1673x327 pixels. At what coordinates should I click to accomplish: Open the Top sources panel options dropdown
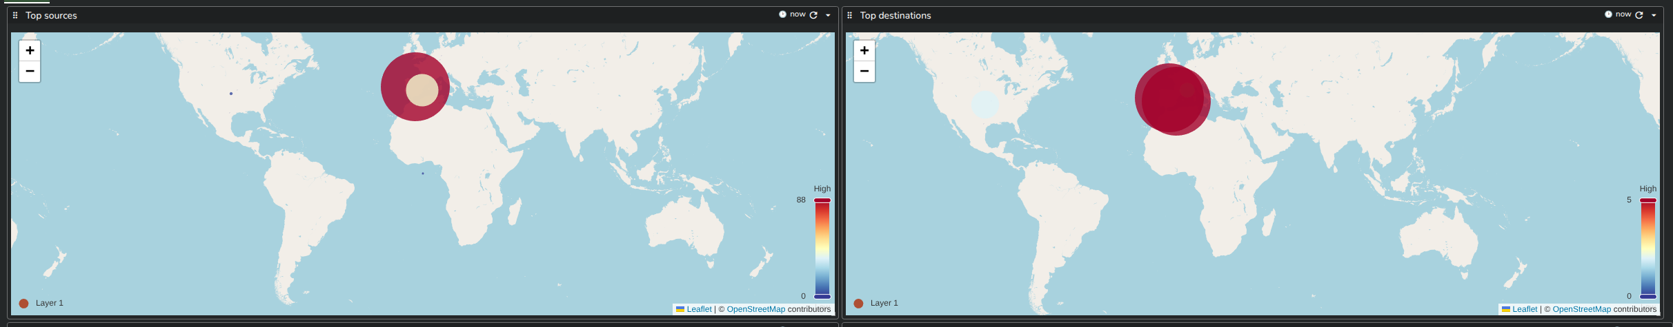pyautogui.click(x=828, y=15)
